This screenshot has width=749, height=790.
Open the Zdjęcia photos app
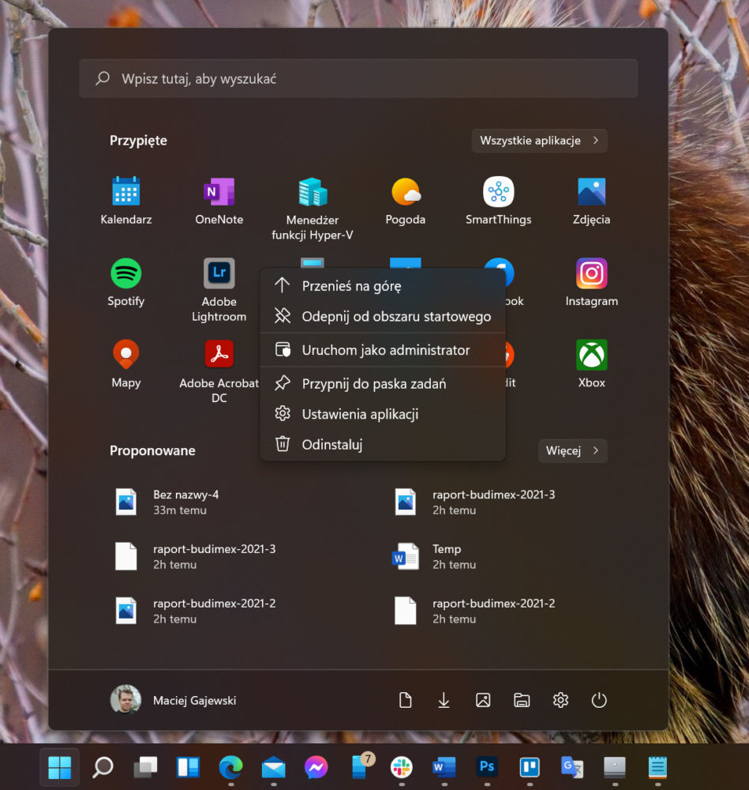coord(591,201)
